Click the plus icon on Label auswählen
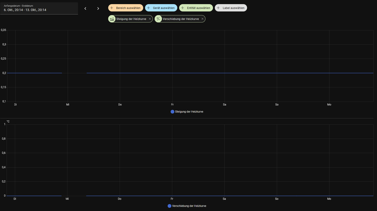The height and width of the screenshot is (211, 377). [x=218, y=8]
